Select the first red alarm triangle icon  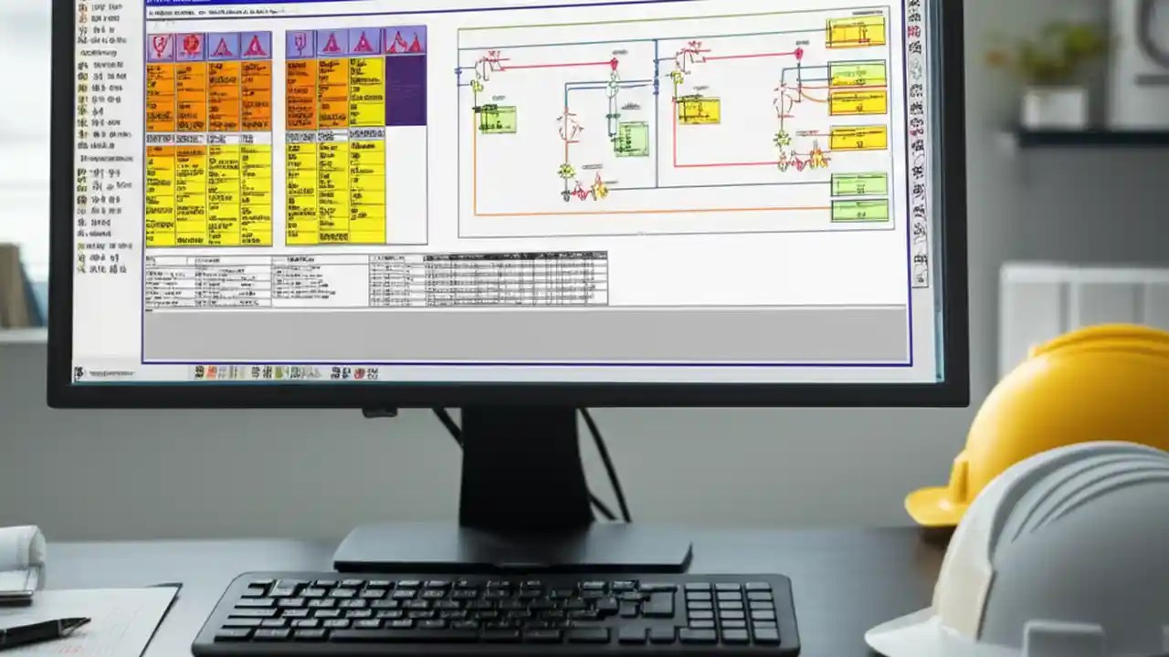(x=220, y=43)
